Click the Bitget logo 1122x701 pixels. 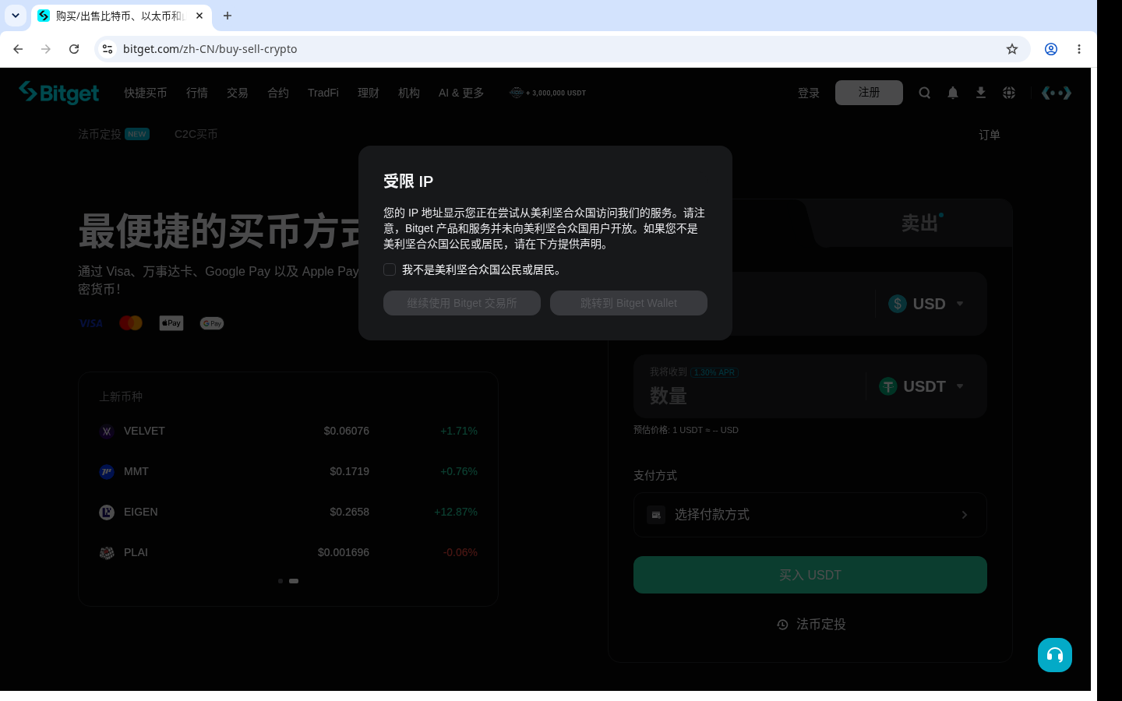click(59, 93)
